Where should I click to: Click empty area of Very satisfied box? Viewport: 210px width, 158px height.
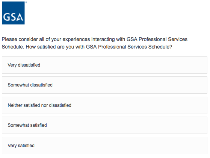point(121,146)
